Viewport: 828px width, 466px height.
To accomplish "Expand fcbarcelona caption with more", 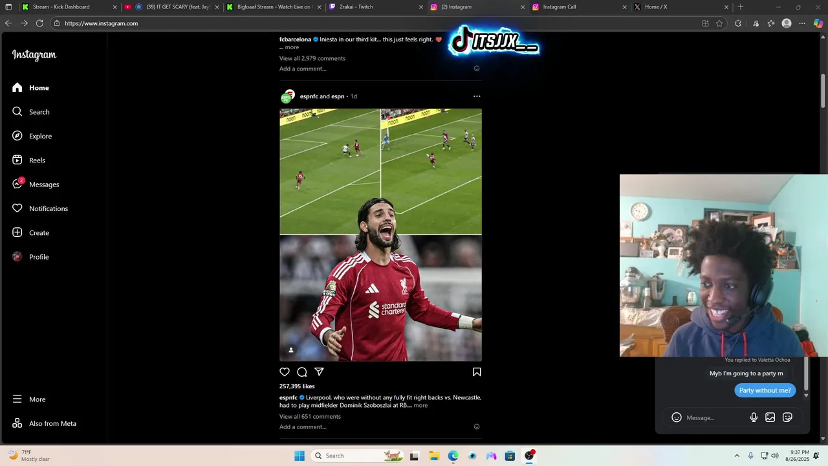I will pyautogui.click(x=292, y=47).
